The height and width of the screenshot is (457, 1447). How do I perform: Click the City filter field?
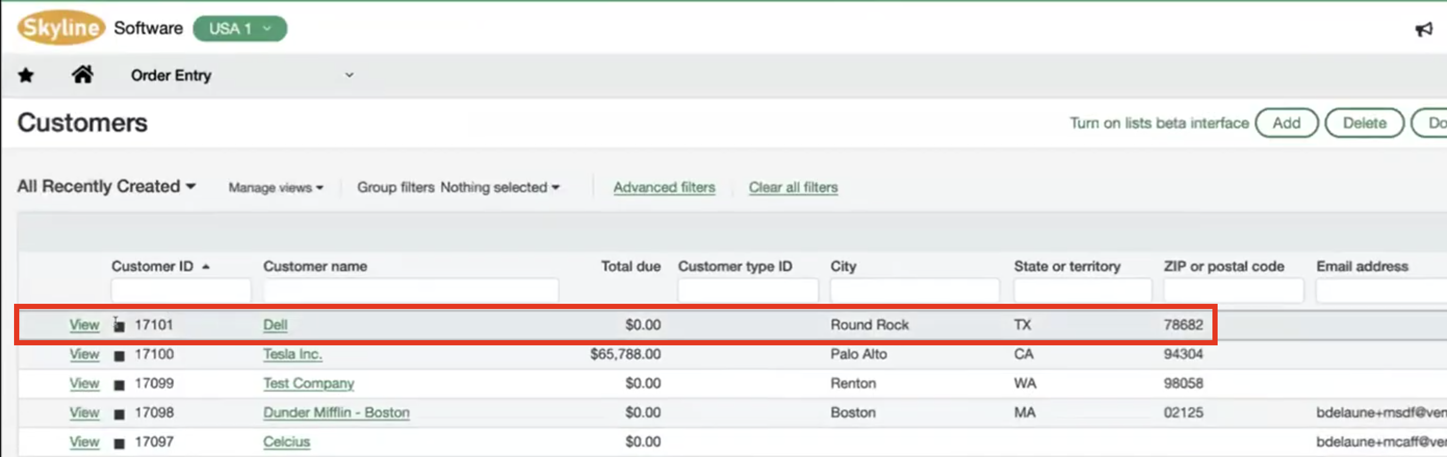click(x=914, y=290)
